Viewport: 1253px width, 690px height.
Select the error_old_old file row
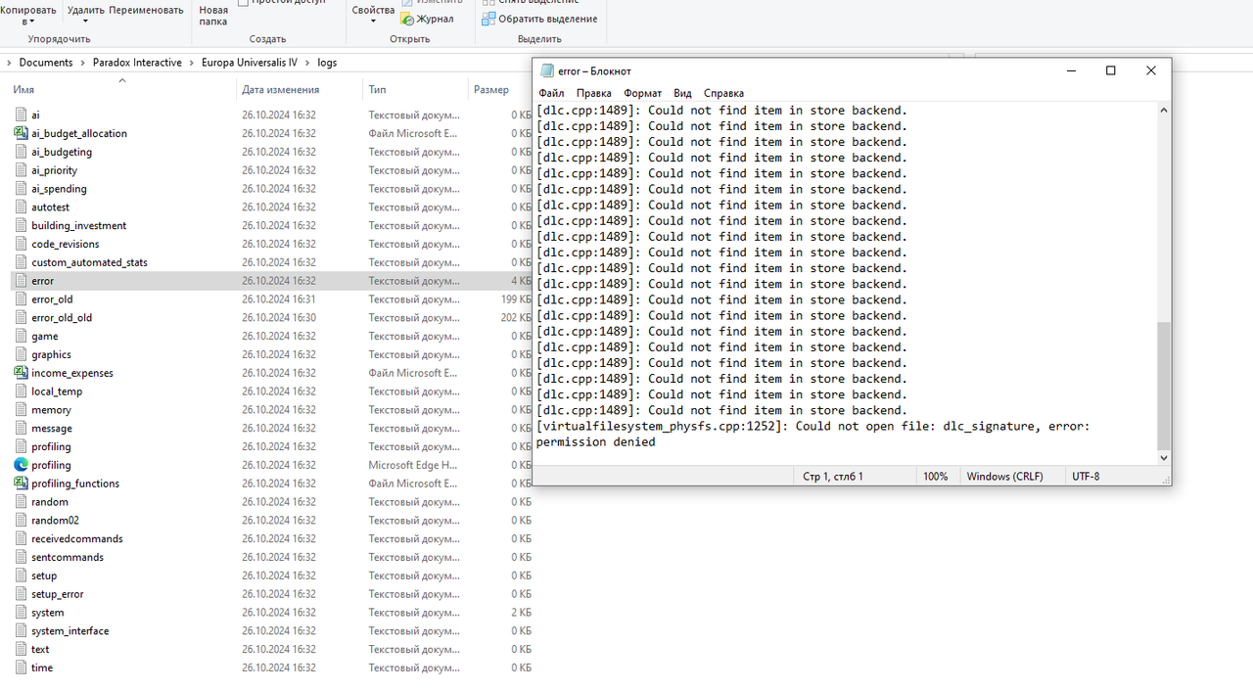click(x=272, y=318)
